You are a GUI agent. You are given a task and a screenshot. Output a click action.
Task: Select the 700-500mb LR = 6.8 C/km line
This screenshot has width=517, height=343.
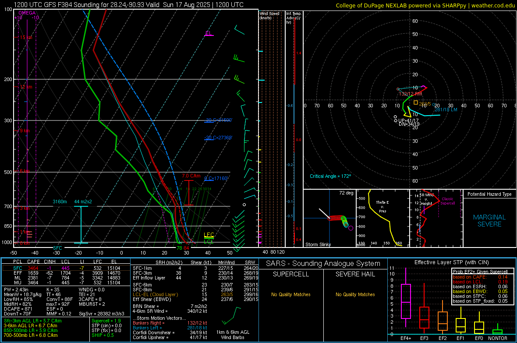click(x=31, y=335)
